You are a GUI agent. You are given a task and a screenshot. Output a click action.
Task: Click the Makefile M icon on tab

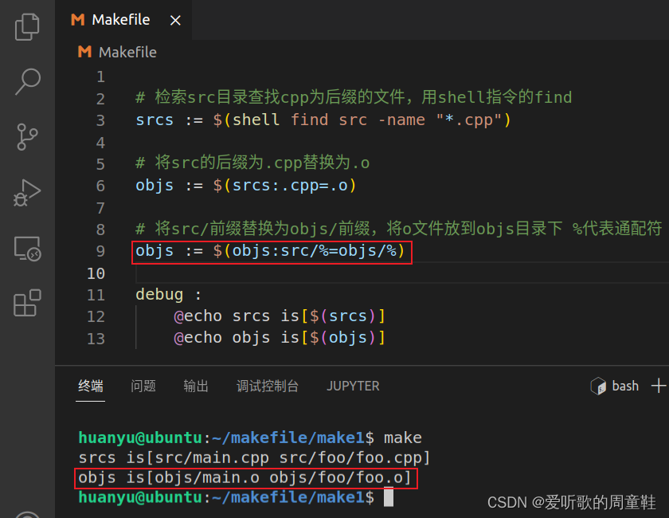[78, 20]
